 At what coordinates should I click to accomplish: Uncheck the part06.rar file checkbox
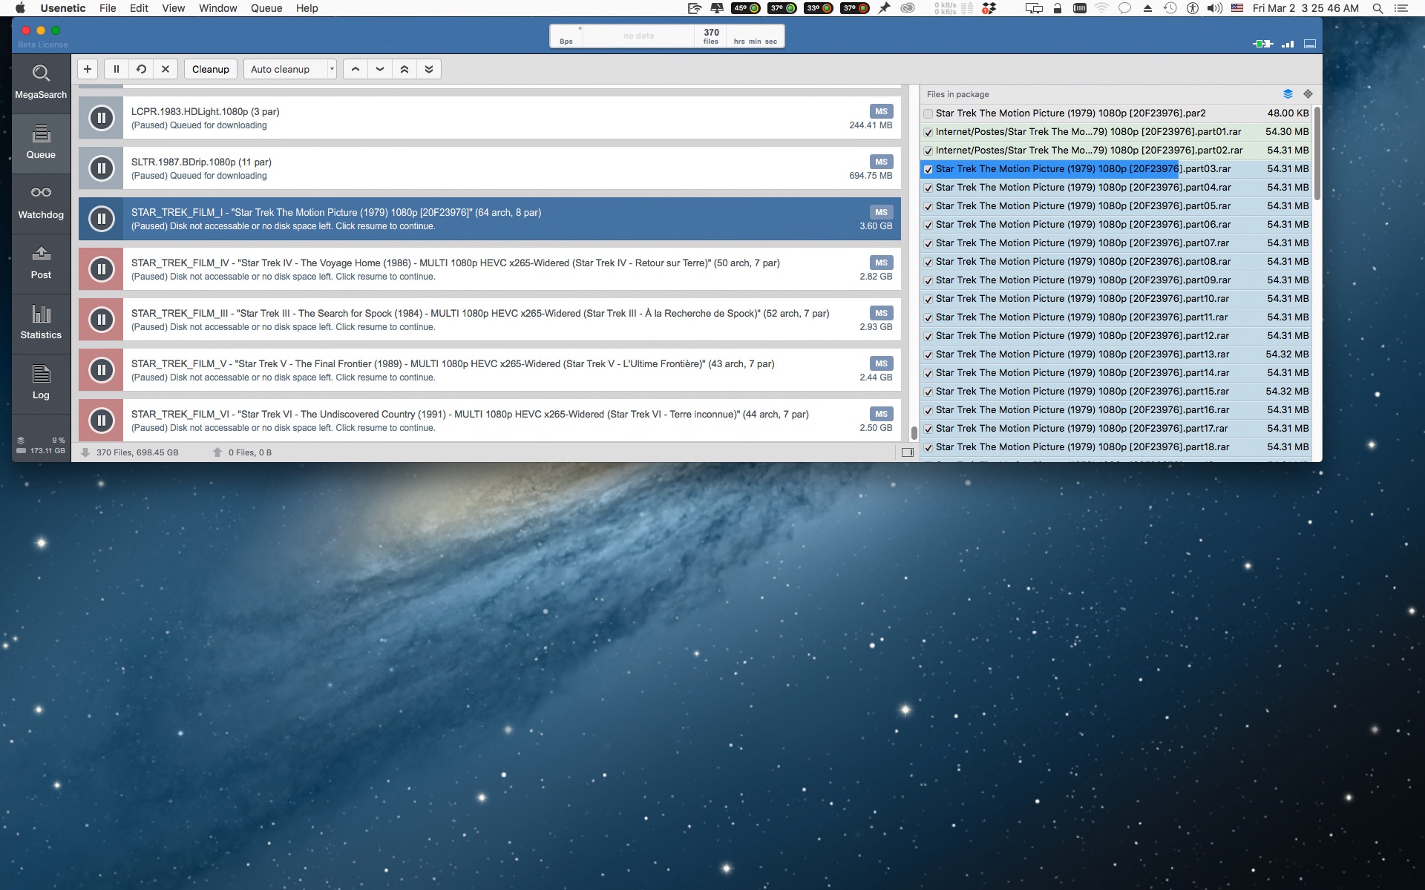click(x=928, y=225)
